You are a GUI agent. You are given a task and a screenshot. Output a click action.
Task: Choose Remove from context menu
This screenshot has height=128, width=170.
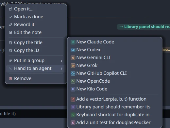pyautogui.click(x=36, y=78)
